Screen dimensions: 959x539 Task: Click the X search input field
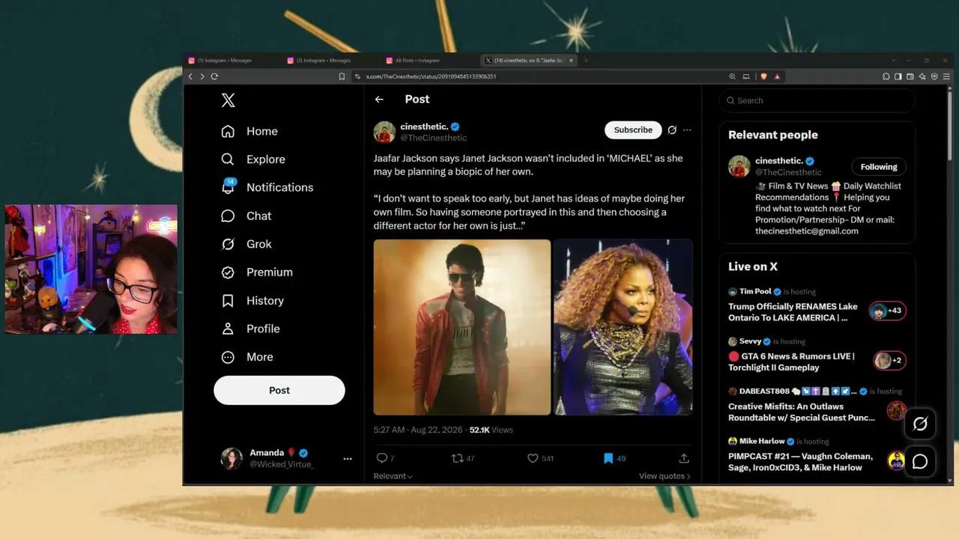click(817, 100)
